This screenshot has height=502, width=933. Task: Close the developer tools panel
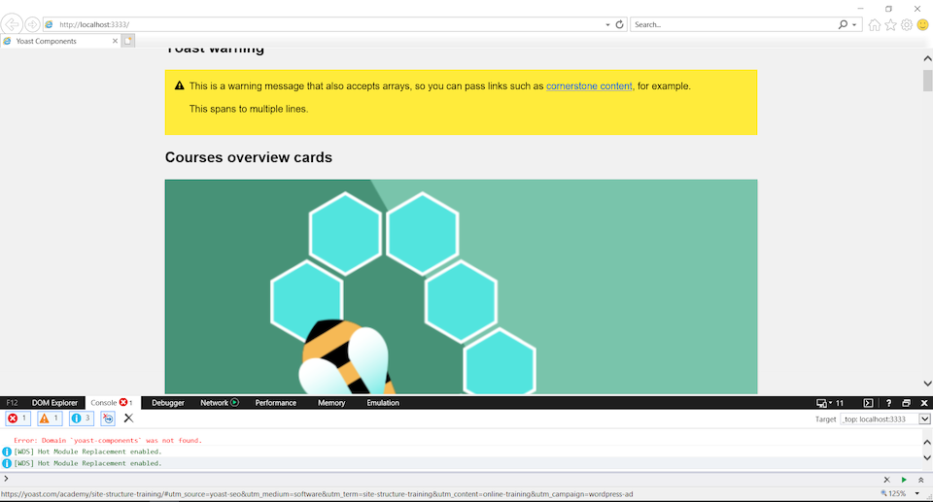click(x=924, y=403)
